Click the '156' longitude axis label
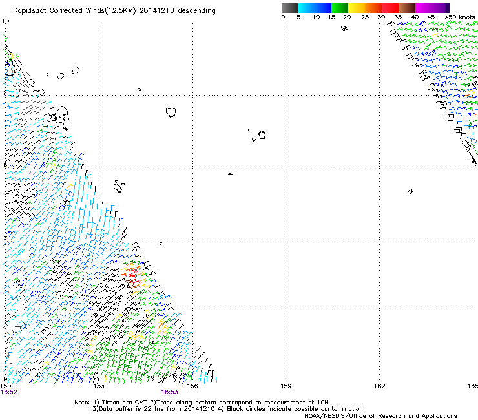The height and width of the screenshot is (420, 478). (x=192, y=386)
